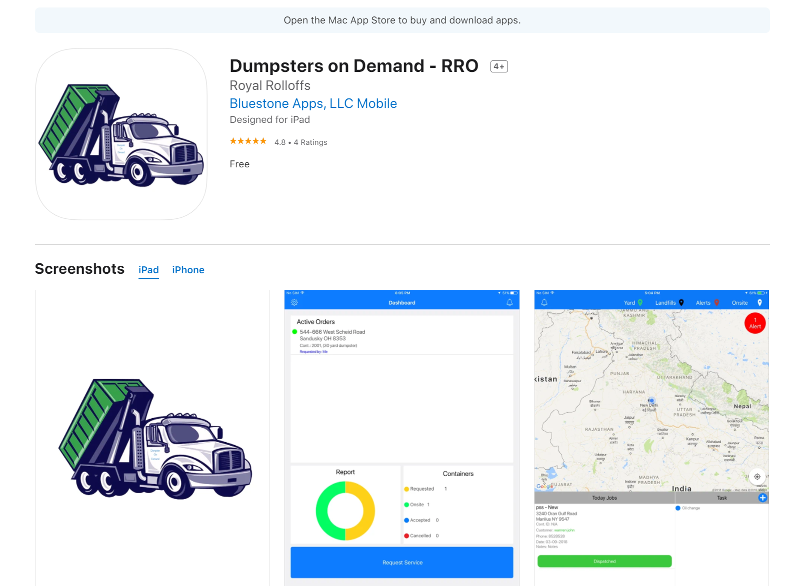Image resolution: width=803 pixels, height=586 pixels.
Task: Click '544-666 West Scheid Road' order entry
Action: 332,332
